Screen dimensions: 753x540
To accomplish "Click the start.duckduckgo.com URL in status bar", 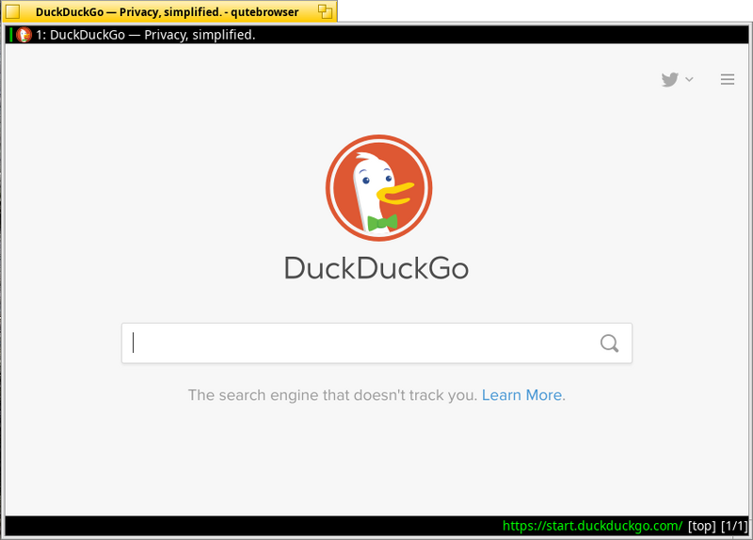I will pyautogui.click(x=592, y=526).
